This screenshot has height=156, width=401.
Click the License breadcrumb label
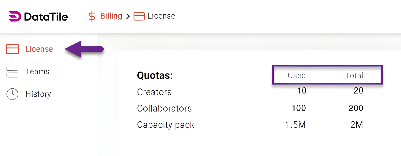coord(161,16)
